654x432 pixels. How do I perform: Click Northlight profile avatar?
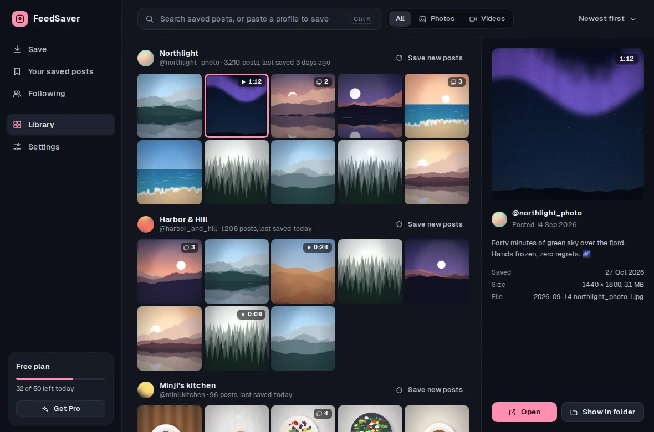146,58
